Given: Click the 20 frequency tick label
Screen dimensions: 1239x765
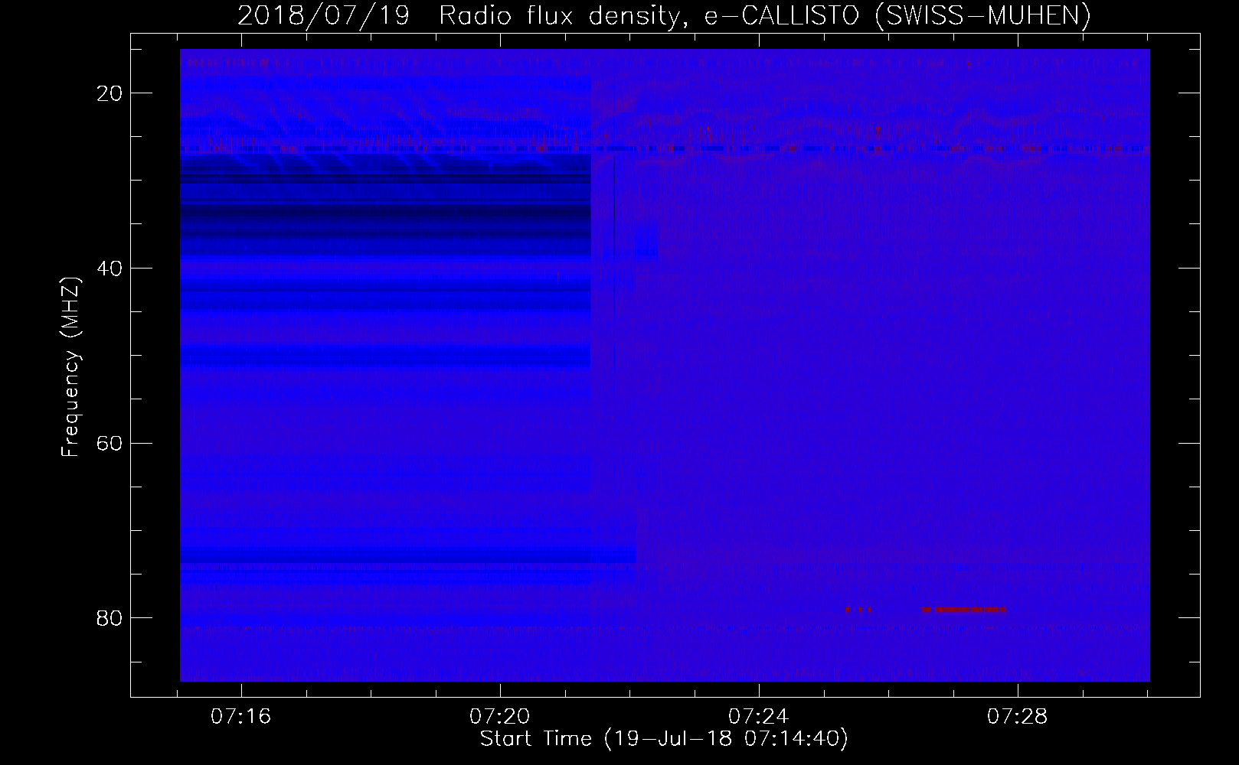Looking at the screenshot, I should (x=110, y=93).
